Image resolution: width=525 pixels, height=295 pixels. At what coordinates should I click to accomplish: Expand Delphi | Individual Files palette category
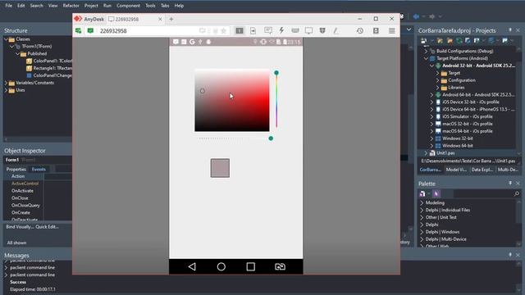coord(422,210)
